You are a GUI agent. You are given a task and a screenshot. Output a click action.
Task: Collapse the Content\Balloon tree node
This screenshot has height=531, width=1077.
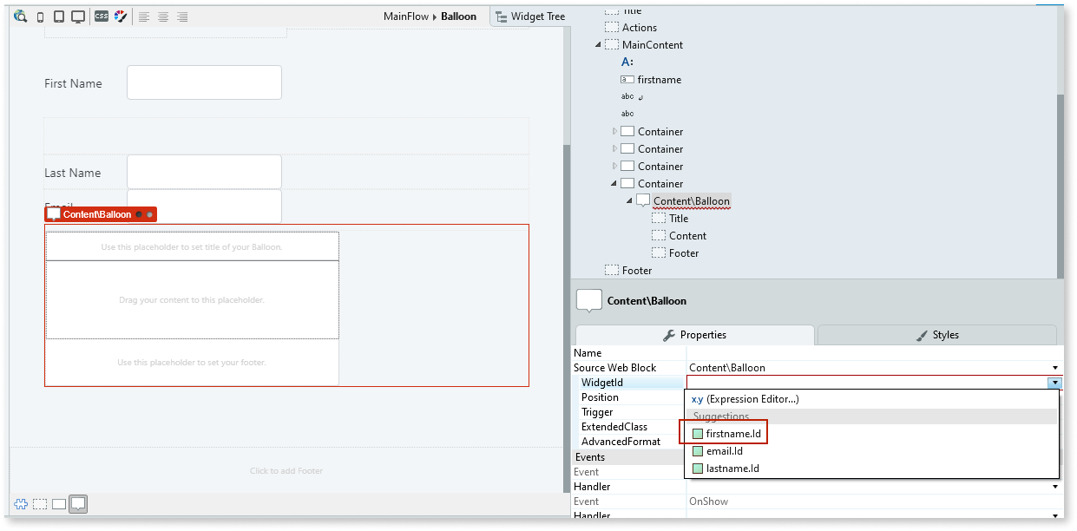click(629, 200)
